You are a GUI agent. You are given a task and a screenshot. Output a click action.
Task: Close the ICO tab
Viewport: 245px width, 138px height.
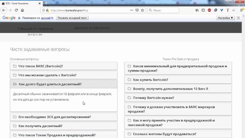pyautogui.click(x=39, y=3)
